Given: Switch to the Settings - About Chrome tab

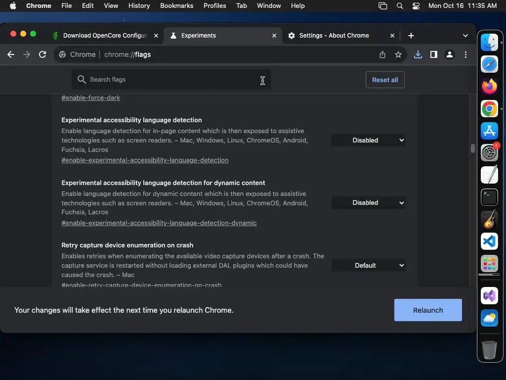Looking at the screenshot, I should coord(334,36).
